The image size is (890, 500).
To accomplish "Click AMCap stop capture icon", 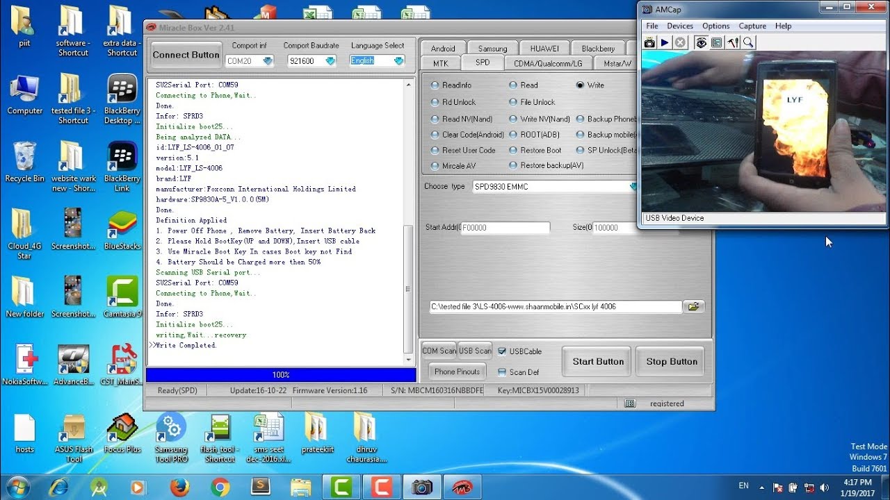I will point(681,42).
